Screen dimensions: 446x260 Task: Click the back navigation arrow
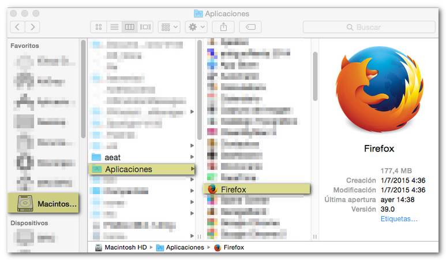click(x=18, y=27)
